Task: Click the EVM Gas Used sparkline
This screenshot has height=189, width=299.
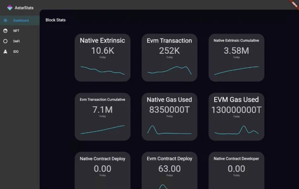Action: pos(236,130)
